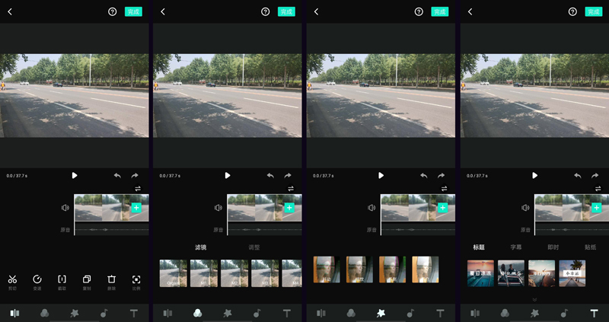This screenshot has width=609, height=322.
Task: Toggle the swap arrows icon in second screen
Action: pos(290,189)
